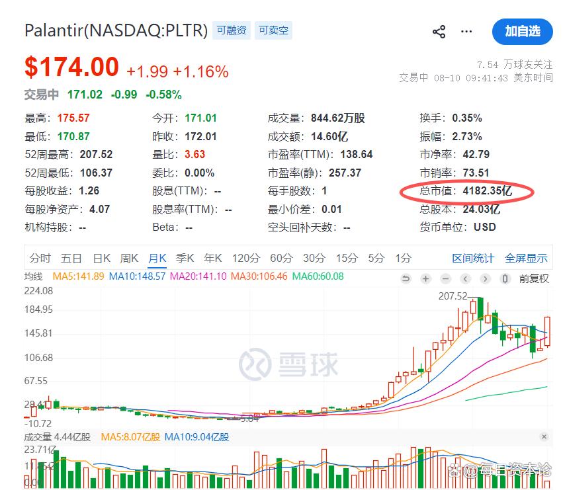Select the 周K chart tab
This screenshot has height=490, width=563.
pos(129,258)
